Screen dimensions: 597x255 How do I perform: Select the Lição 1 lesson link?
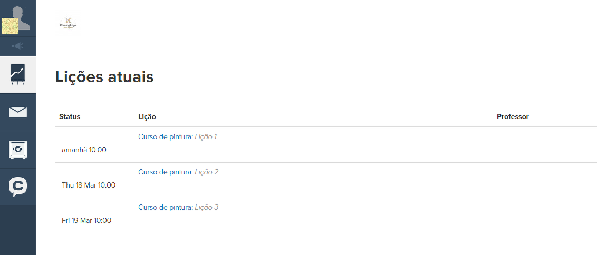pos(206,137)
